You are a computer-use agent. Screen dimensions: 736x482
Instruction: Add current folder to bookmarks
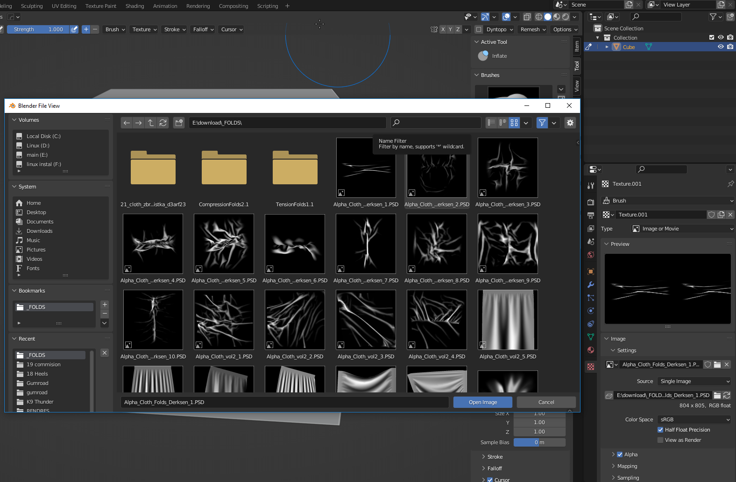click(x=105, y=304)
